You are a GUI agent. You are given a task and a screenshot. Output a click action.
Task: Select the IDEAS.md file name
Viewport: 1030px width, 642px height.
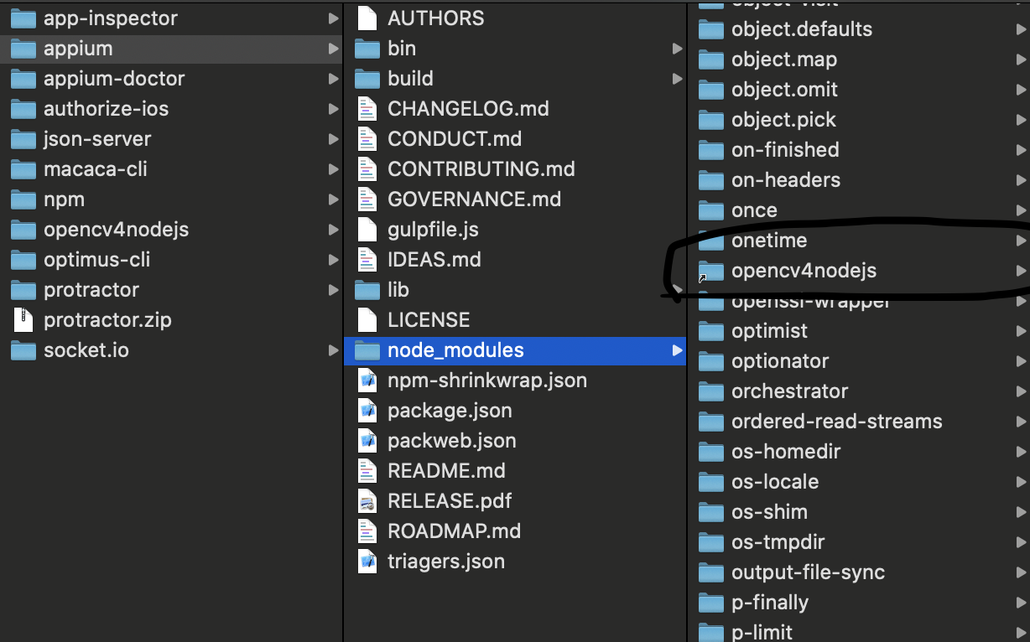click(434, 260)
